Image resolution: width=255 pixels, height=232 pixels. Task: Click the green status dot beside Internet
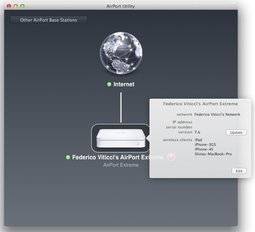(109, 84)
